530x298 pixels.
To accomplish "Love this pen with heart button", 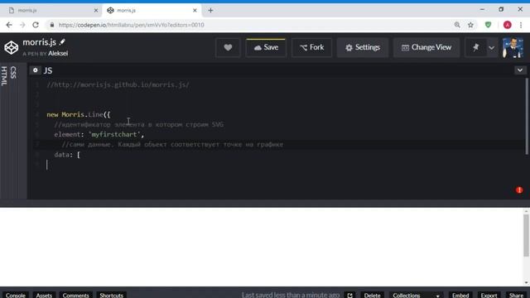I will [228, 48].
